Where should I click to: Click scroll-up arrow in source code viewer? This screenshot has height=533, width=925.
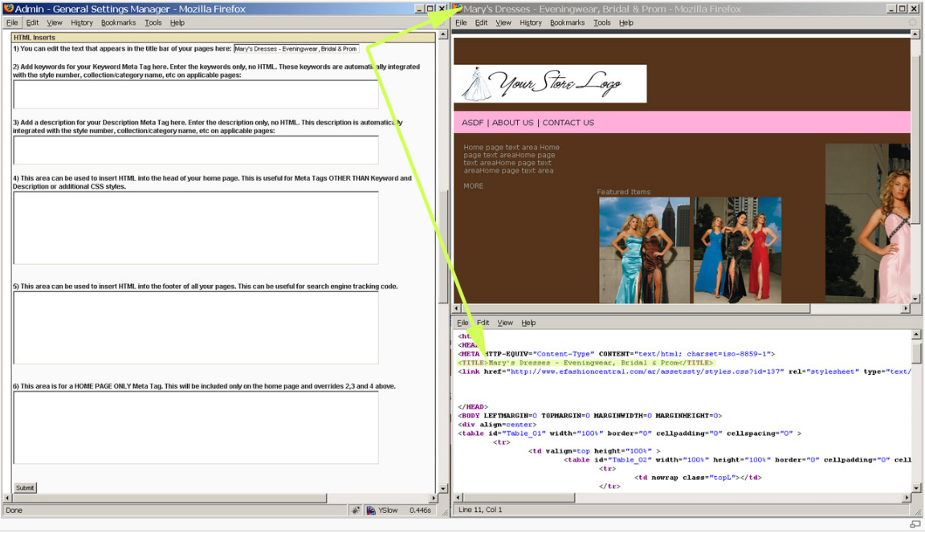pos(916,335)
